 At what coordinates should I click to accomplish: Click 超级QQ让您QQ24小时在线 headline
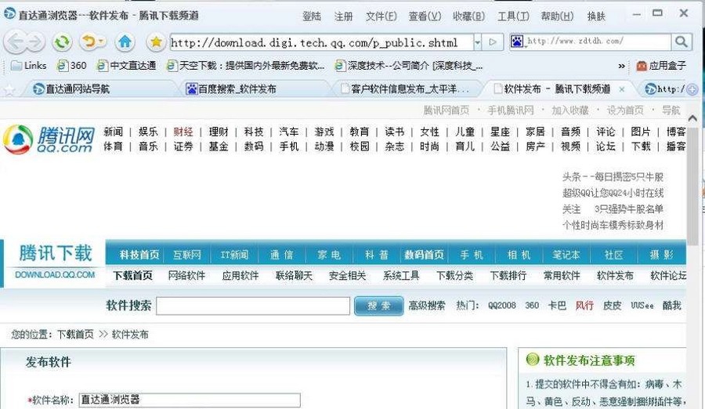pos(613,193)
